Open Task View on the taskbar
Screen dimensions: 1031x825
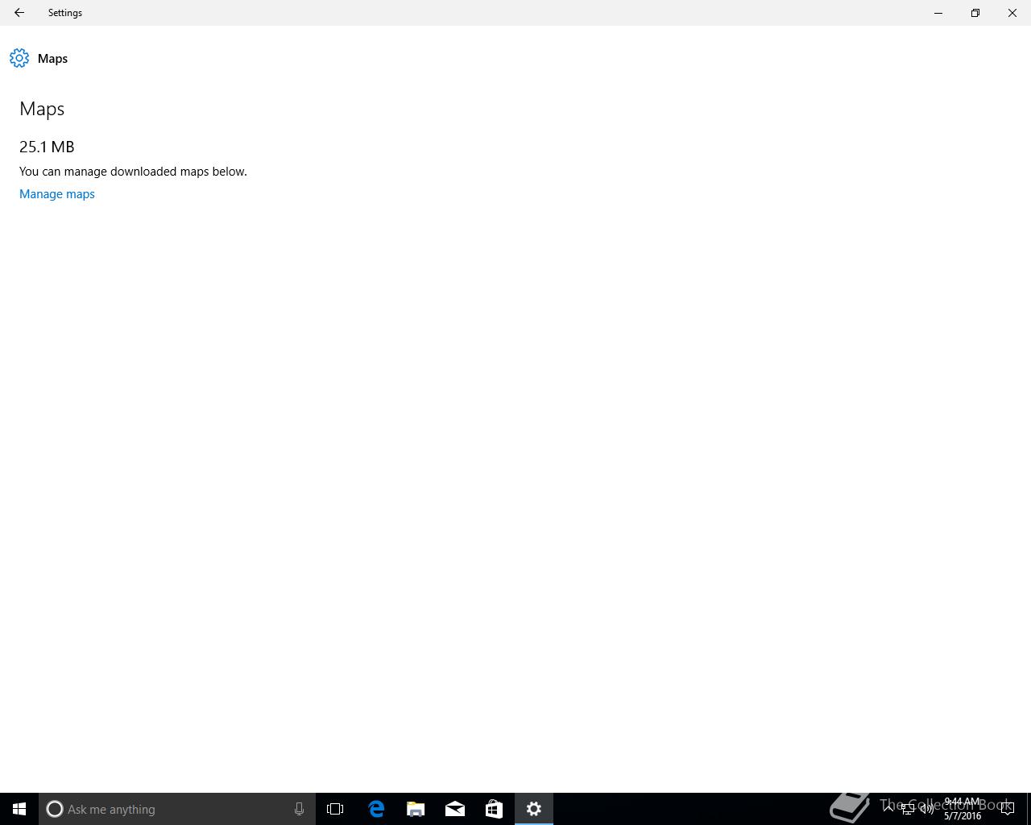335,809
